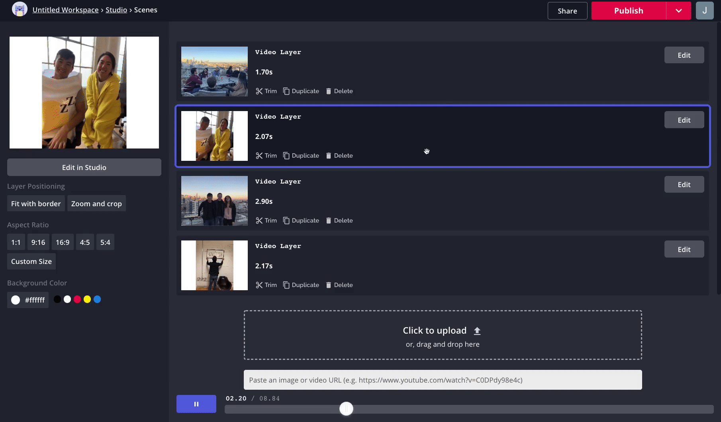Select the 9:16 aspect ratio
The image size is (721, 422).
38,242
